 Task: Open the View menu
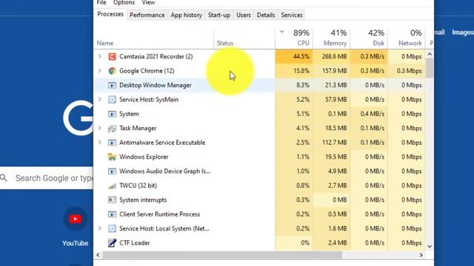148,3
